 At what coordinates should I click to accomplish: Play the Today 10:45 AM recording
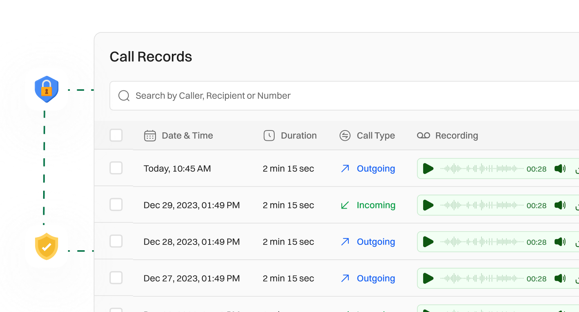(428, 169)
